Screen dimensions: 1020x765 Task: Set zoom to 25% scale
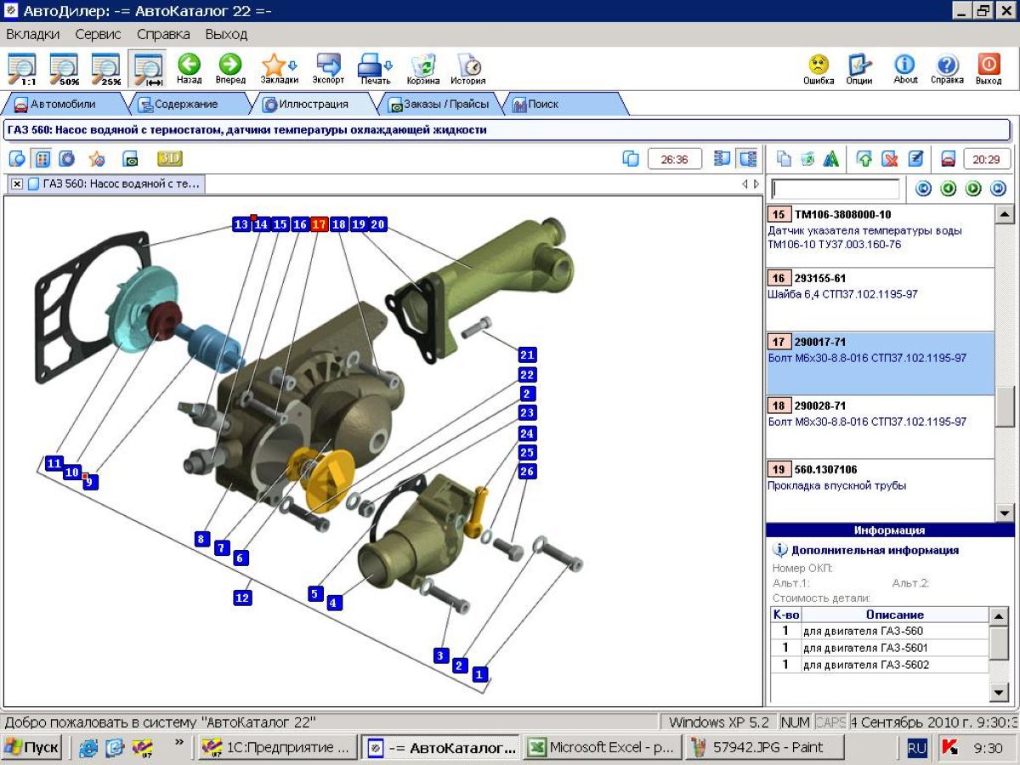click(106, 68)
